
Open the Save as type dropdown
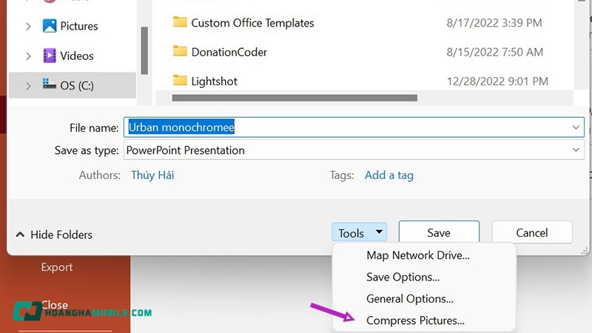click(x=576, y=150)
